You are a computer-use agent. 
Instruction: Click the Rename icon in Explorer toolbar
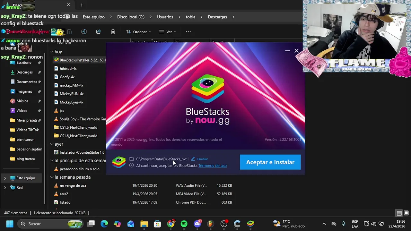coord(84,32)
